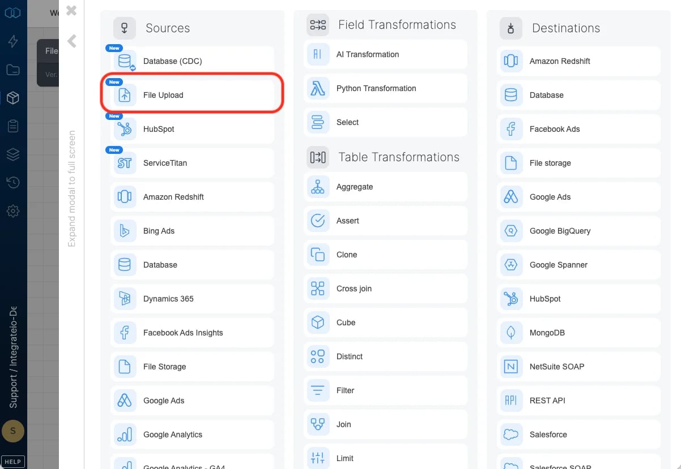Select Database (CDC) source icon
This screenshot has width=681, height=469.
pos(125,61)
